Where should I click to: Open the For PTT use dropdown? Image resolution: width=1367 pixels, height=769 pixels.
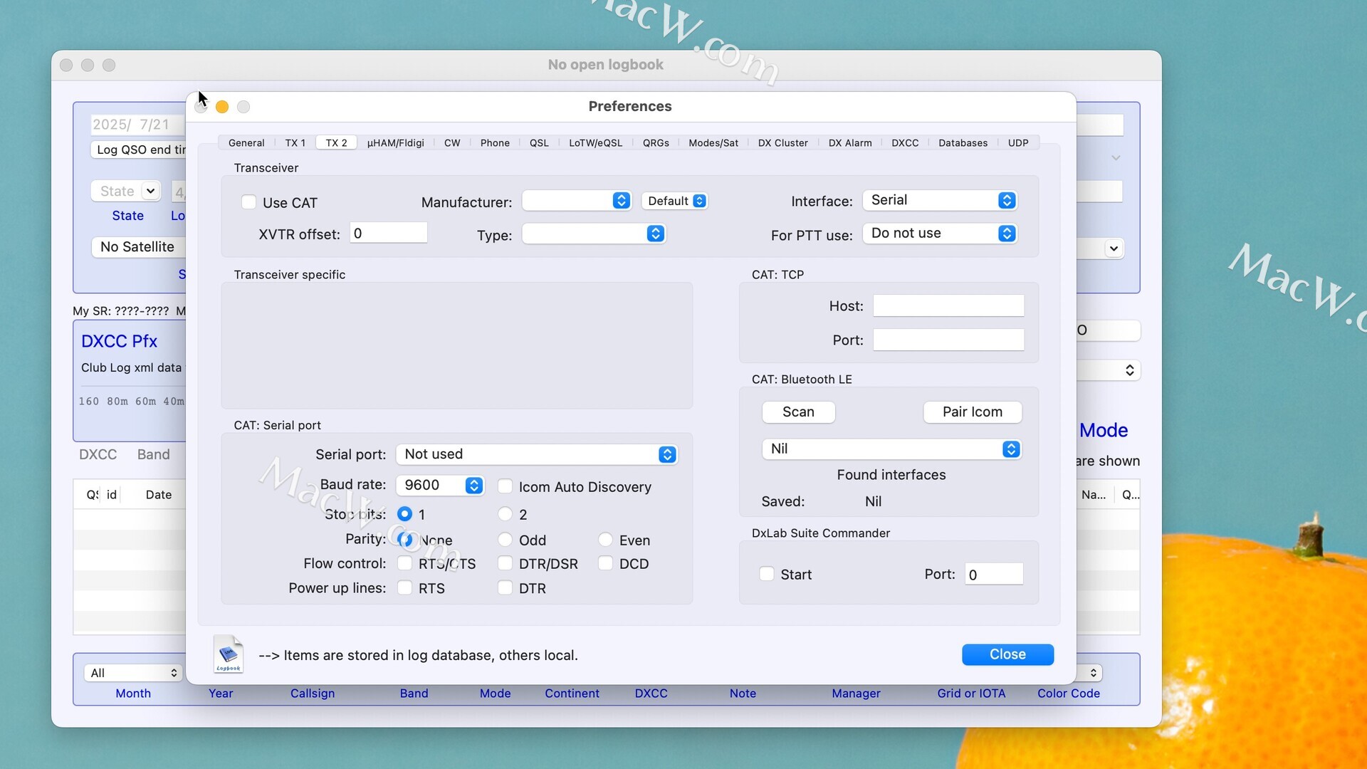pyautogui.click(x=940, y=234)
